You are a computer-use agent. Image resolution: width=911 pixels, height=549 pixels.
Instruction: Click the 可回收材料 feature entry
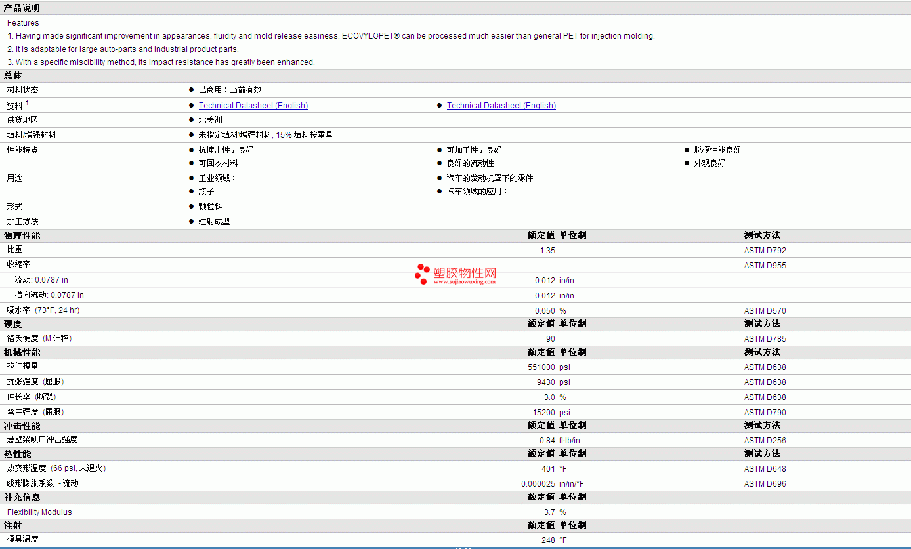(x=219, y=163)
